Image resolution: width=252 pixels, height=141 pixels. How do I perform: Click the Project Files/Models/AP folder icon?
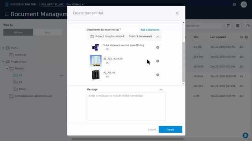click(x=92, y=36)
